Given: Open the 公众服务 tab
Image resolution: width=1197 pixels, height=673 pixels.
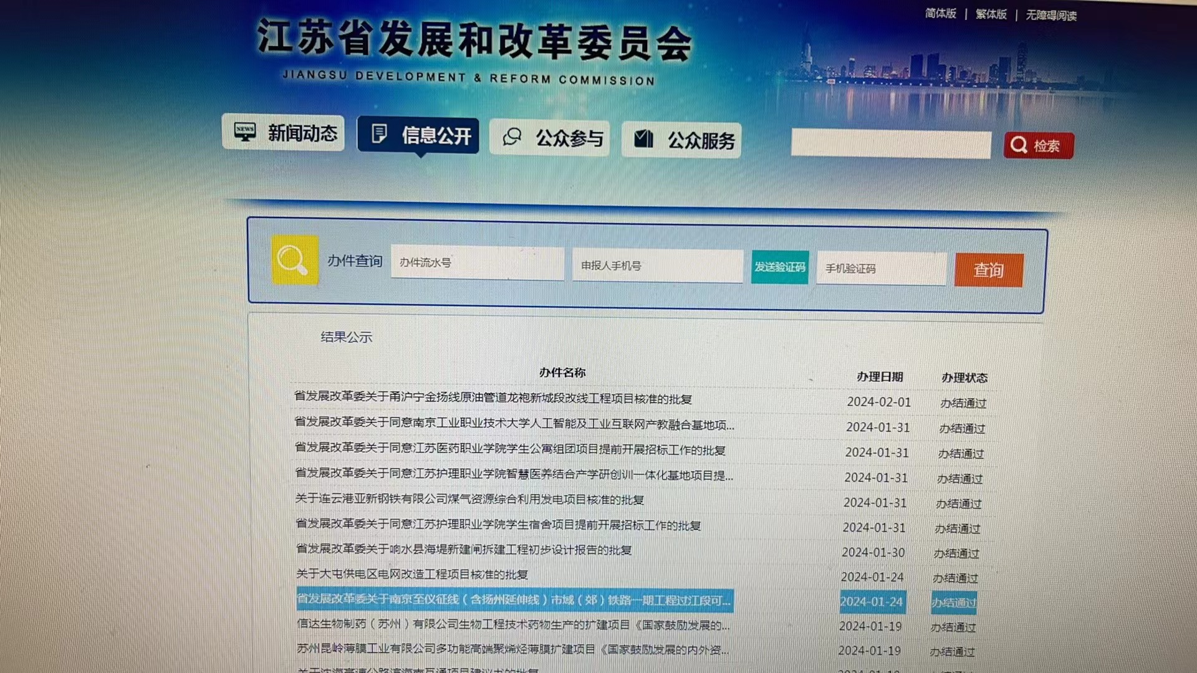Looking at the screenshot, I should 681,140.
